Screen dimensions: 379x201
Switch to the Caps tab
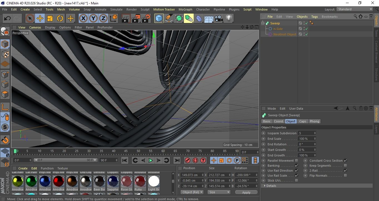[303, 121]
